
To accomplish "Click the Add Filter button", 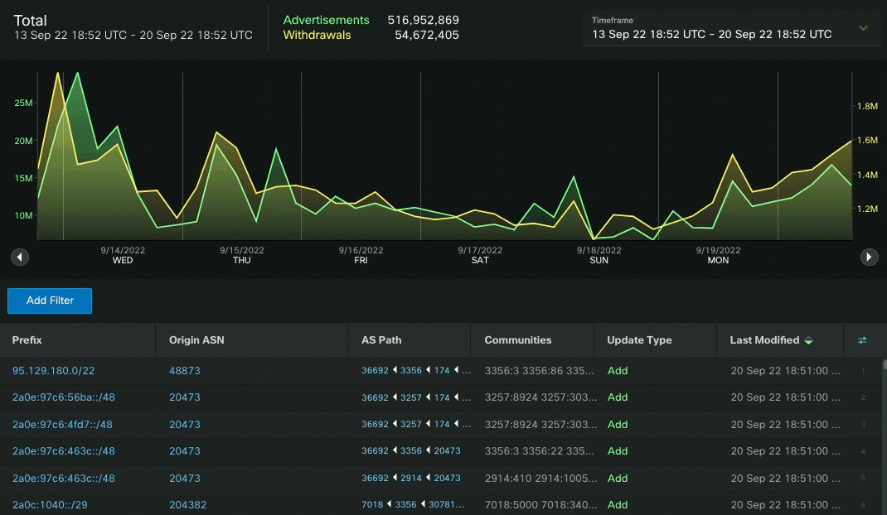I will tap(50, 301).
